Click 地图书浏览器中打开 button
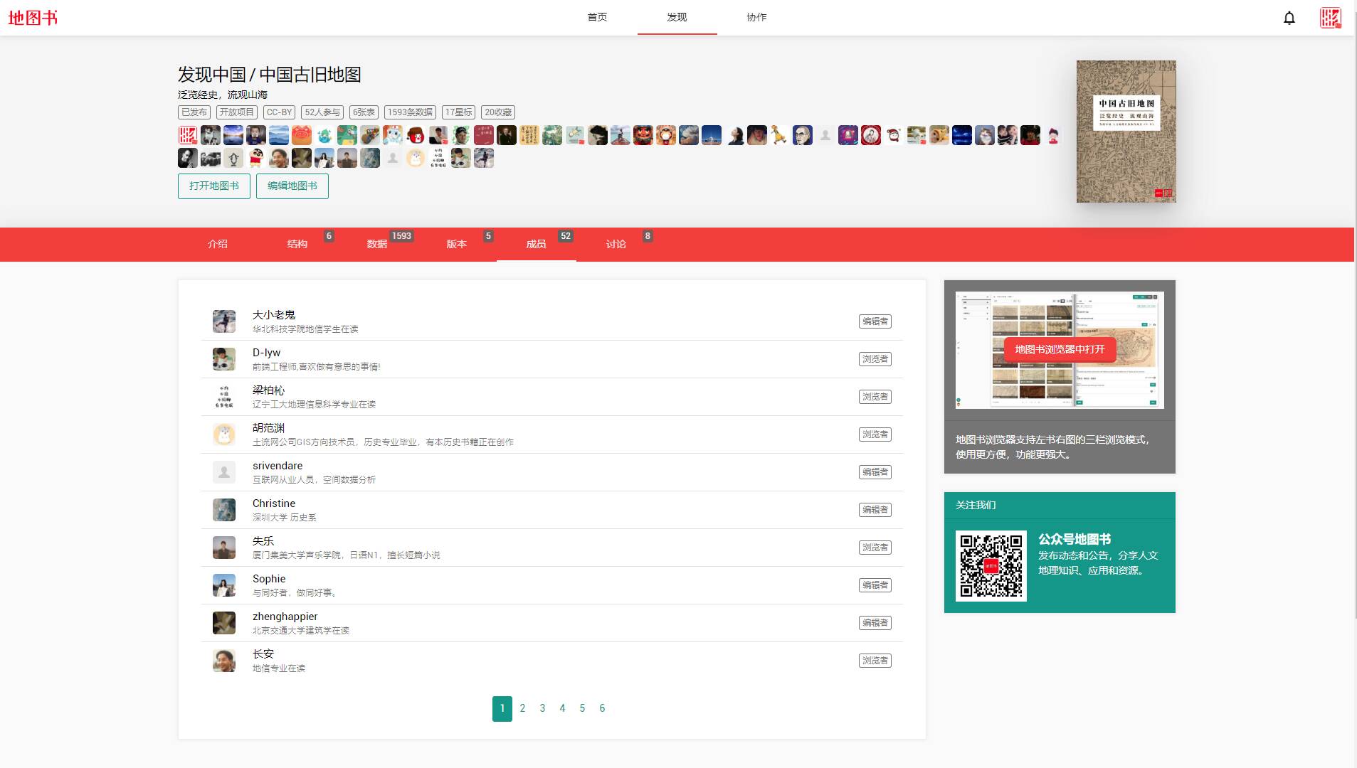 click(x=1060, y=349)
